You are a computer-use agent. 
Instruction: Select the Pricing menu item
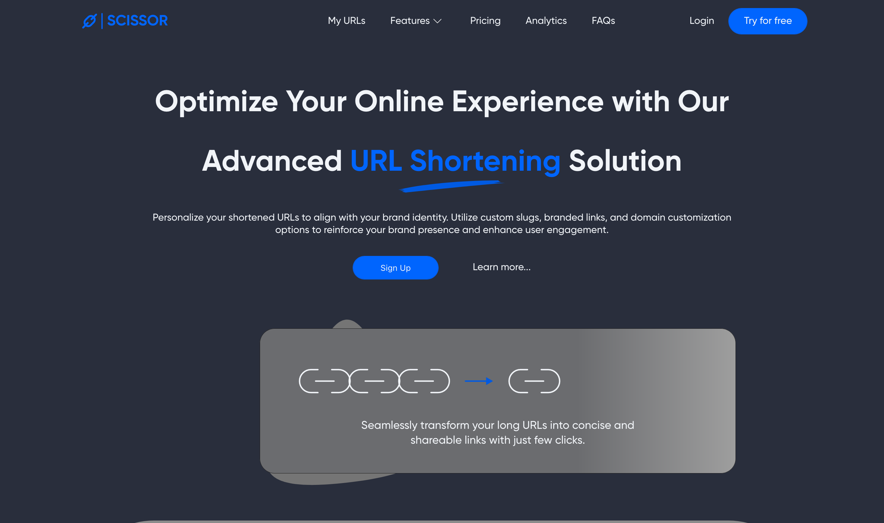[x=486, y=21]
